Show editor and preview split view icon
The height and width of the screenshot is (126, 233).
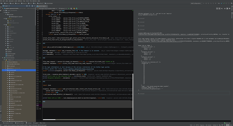coord(227,9)
